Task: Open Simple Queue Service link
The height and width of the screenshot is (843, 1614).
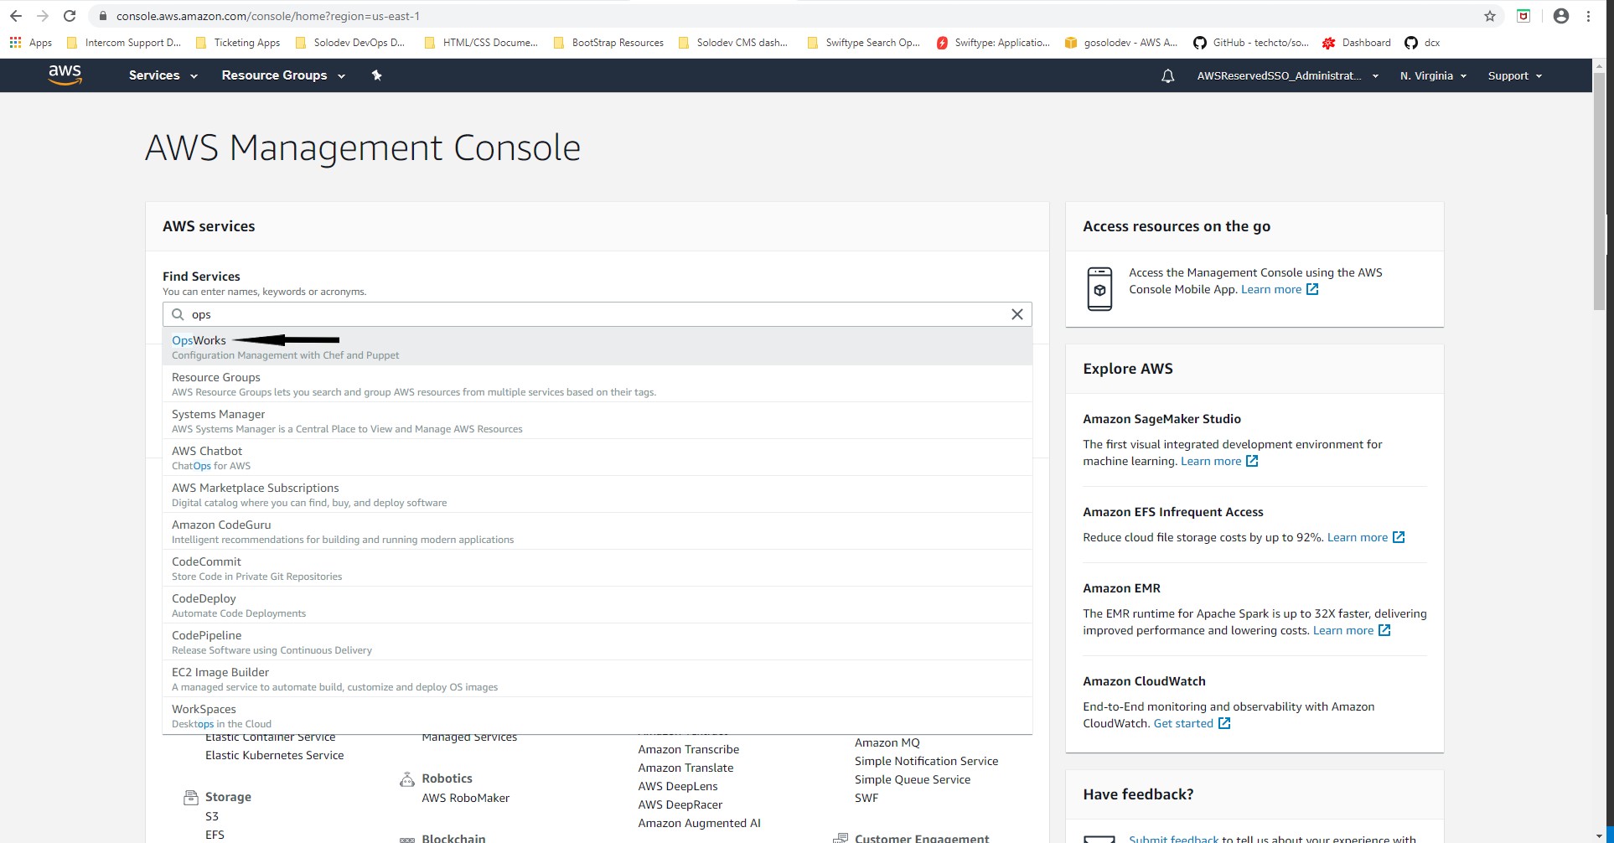Action: (913, 779)
